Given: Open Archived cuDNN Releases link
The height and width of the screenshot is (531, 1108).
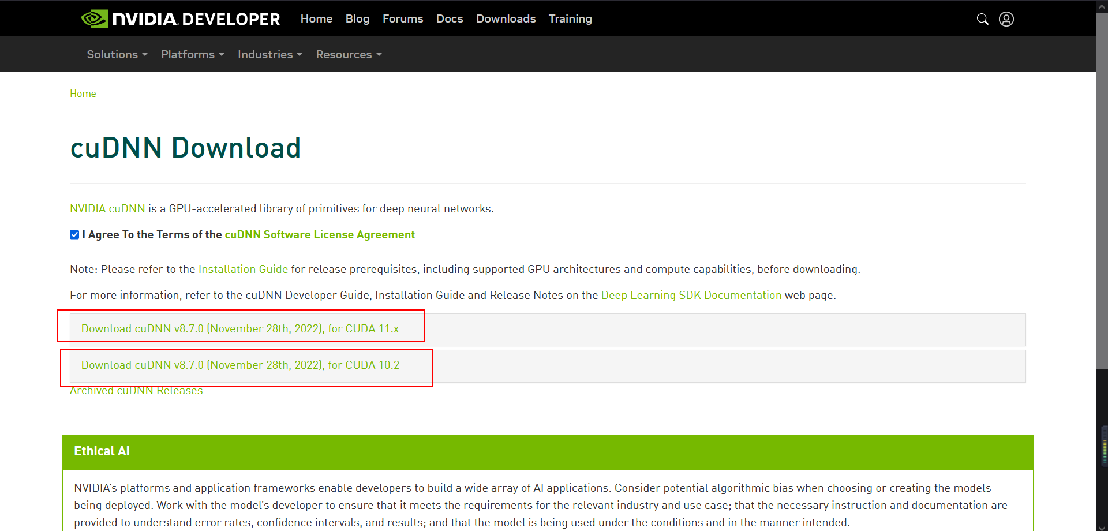Looking at the screenshot, I should 136,391.
